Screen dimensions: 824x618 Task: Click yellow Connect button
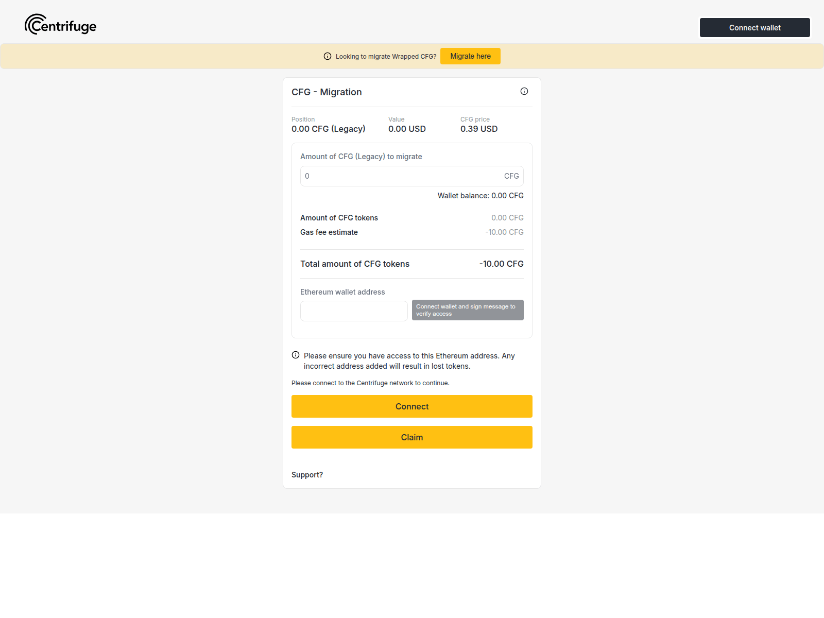[412, 406]
